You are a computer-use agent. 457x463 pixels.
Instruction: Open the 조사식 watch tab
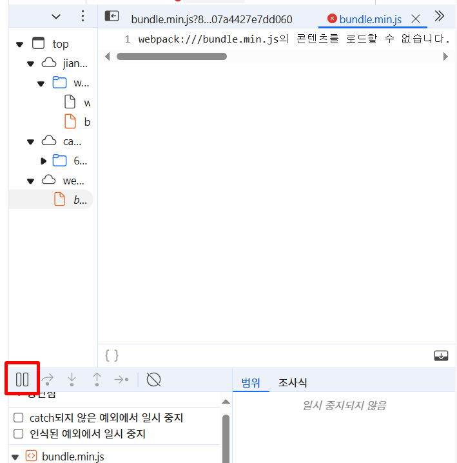293,382
